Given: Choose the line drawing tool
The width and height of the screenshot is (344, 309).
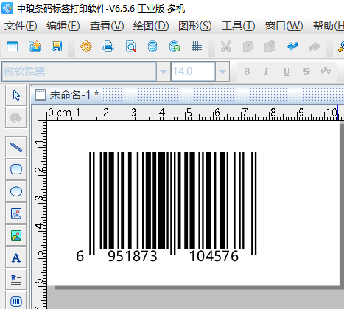Looking at the screenshot, I should pyautogui.click(x=16, y=147).
